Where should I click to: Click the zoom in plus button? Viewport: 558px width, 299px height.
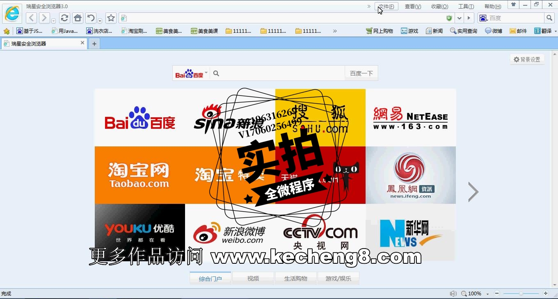click(546, 294)
